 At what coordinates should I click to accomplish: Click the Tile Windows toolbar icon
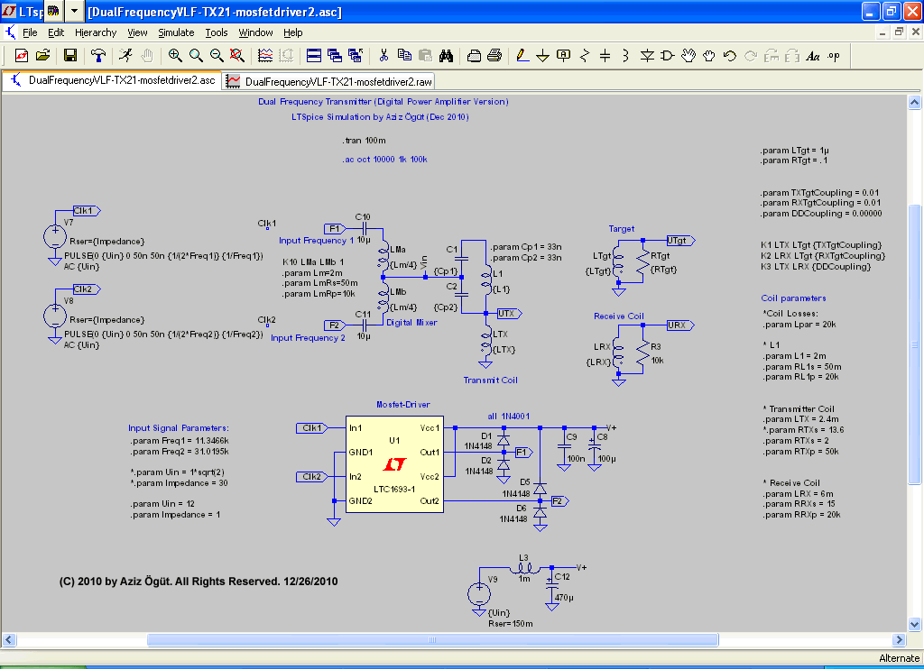click(x=314, y=56)
